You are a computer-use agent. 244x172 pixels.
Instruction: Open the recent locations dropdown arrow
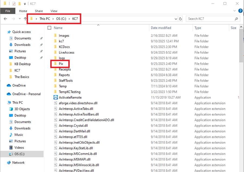pos(19,19)
